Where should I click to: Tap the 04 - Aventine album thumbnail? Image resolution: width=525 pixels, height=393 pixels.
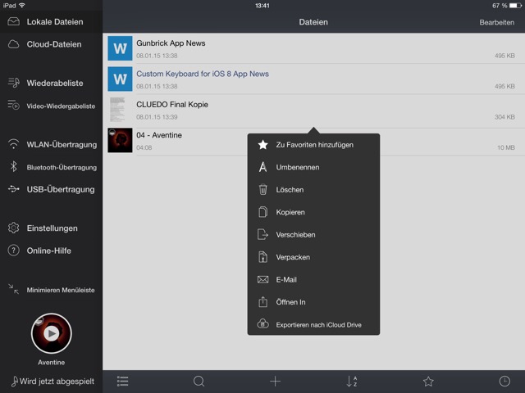[120, 140]
